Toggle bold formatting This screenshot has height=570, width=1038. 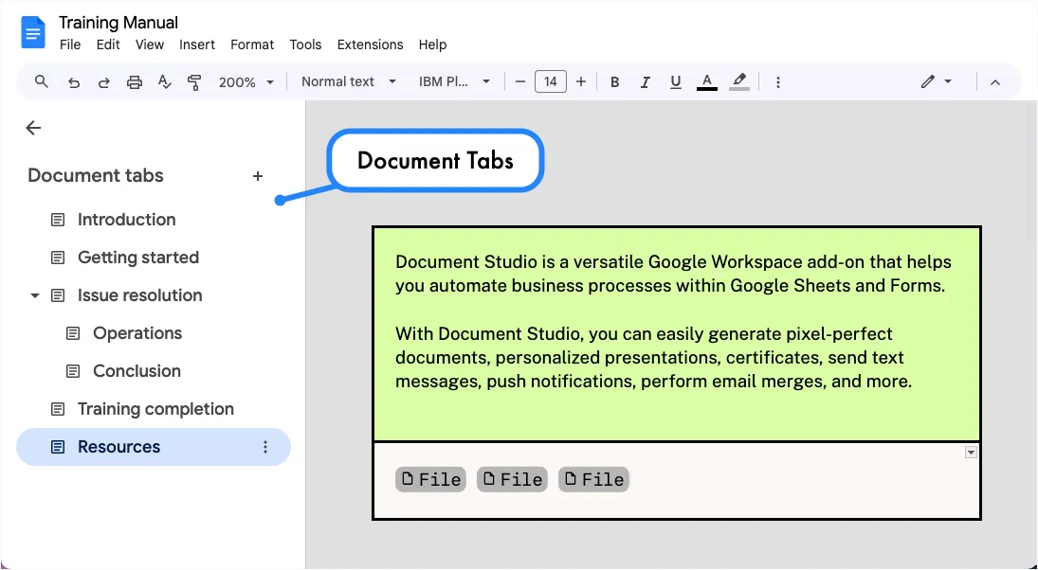pos(614,81)
